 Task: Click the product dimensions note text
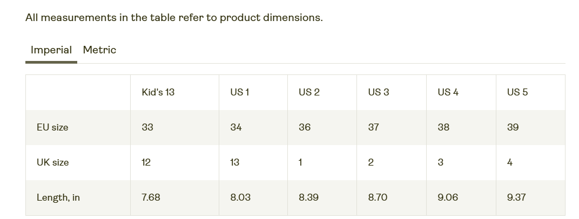click(173, 17)
